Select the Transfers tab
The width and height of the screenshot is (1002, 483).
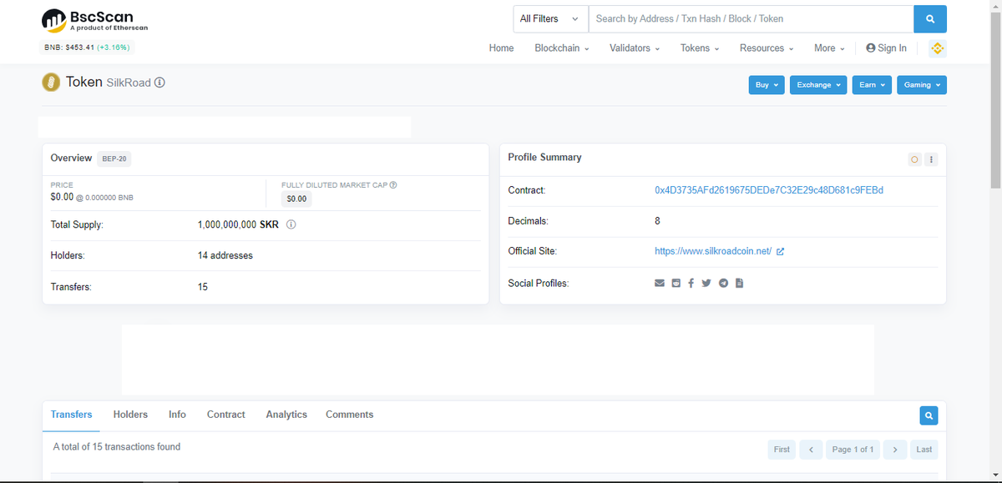pos(71,415)
